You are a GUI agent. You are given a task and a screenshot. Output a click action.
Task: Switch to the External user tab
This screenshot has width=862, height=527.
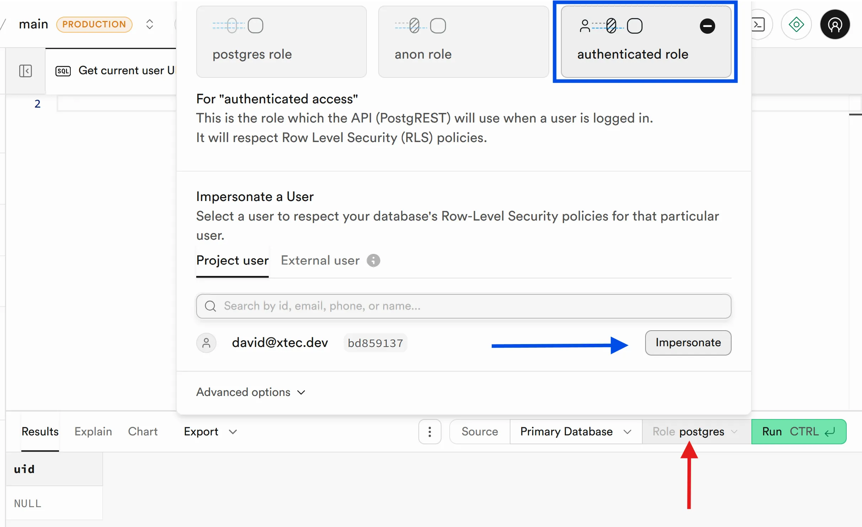(x=320, y=260)
